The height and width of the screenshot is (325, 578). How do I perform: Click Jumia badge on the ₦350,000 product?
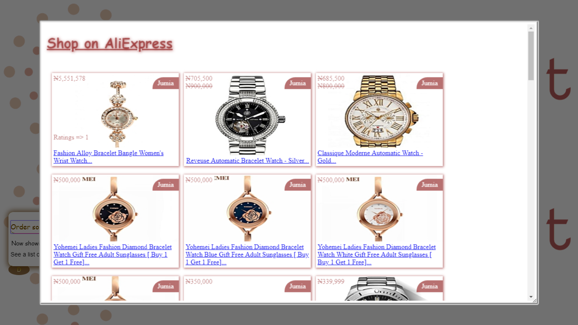coord(297,286)
